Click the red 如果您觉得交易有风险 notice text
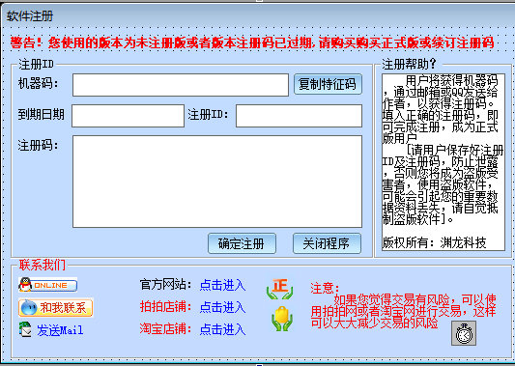Screen dimensions: 515x366 tap(403, 311)
